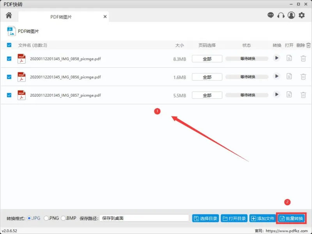
Task: Uncheck the IMG_0857_picmge.pdf checkbox
Action: click(x=9, y=95)
